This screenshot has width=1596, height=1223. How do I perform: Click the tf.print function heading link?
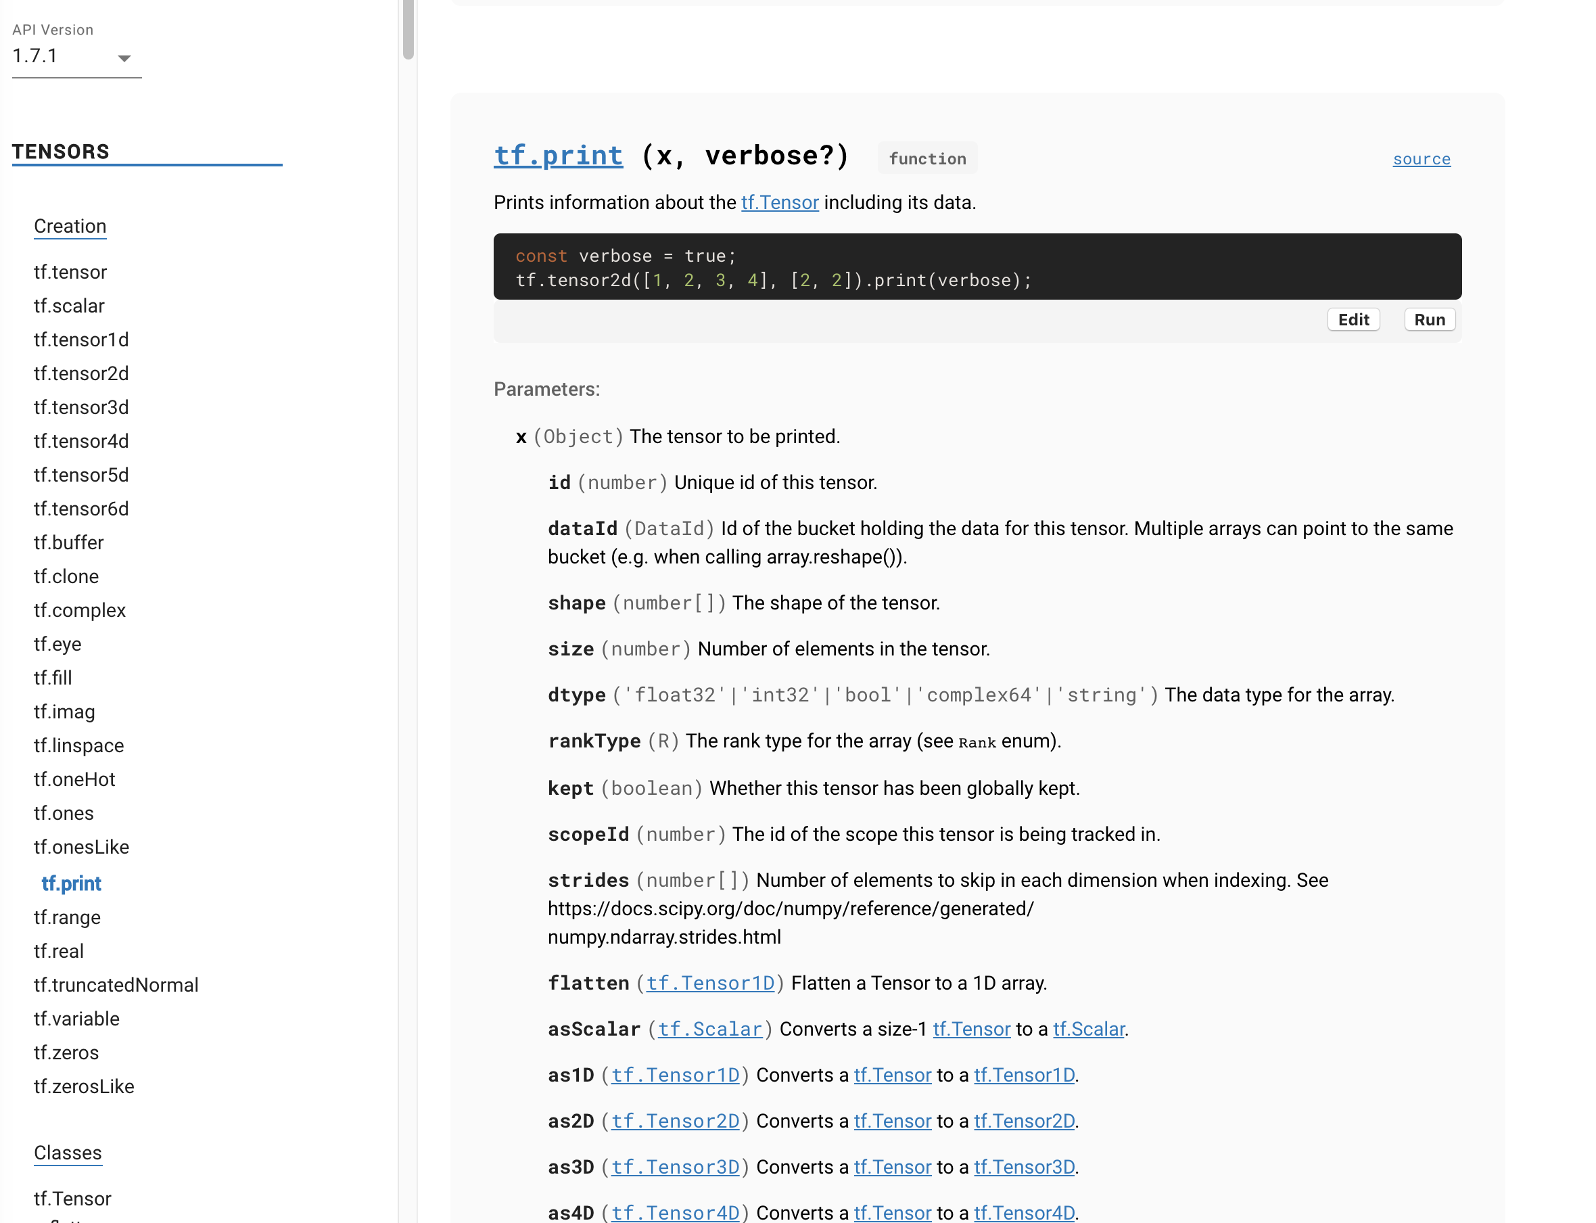[558, 155]
